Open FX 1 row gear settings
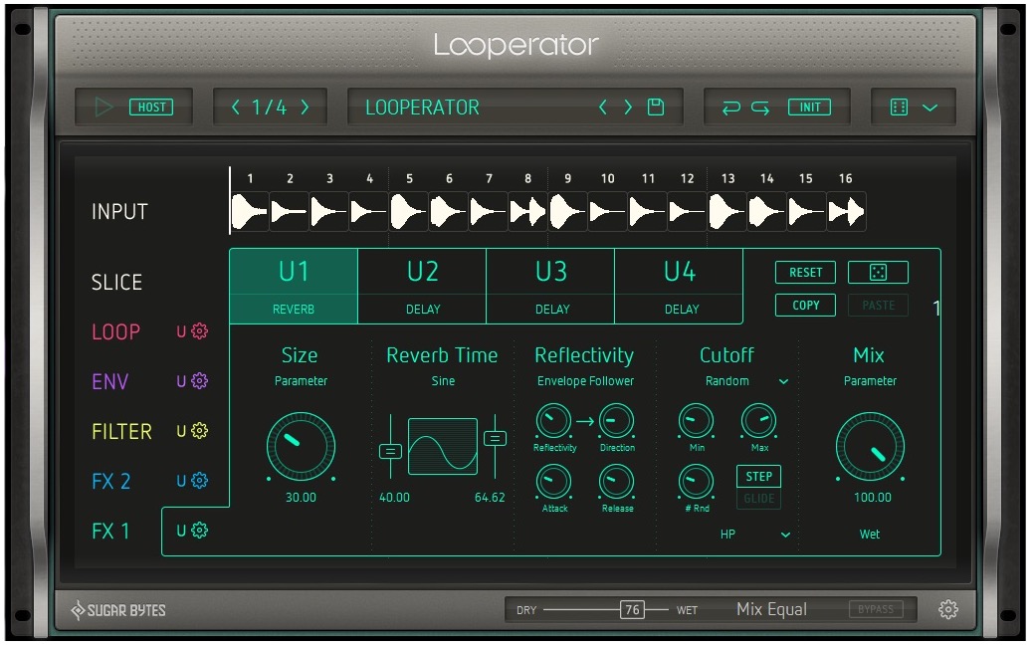 click(200, 530)
